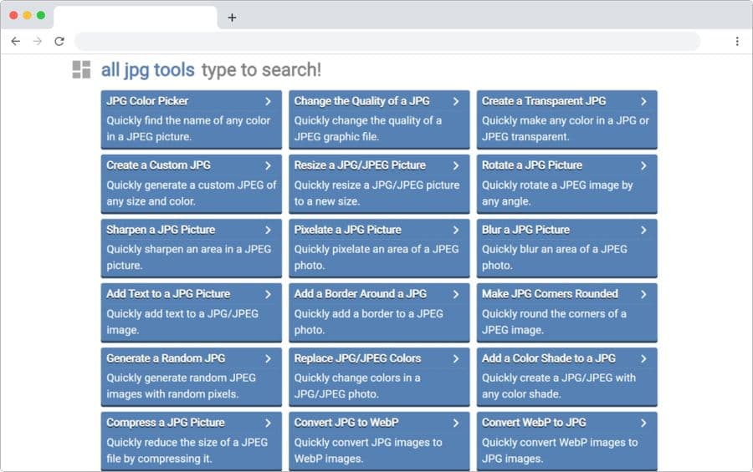
Task: Click the grid icon beside all jpg tools
Action: pos(81,69)
